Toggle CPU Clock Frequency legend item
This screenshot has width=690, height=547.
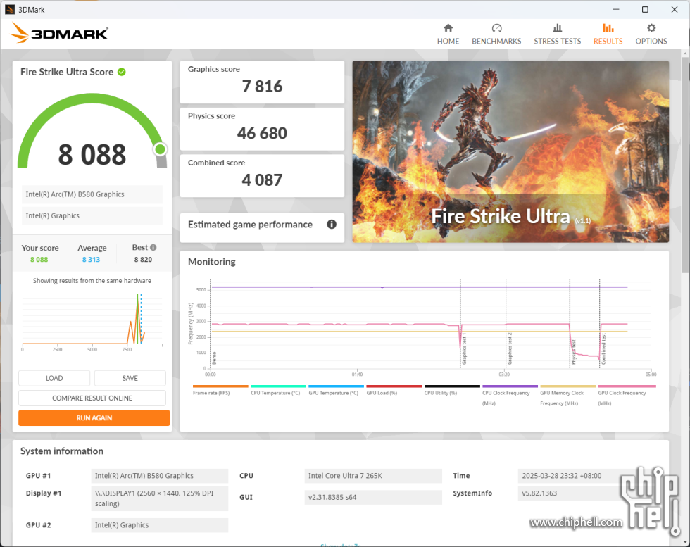(510, 395)
